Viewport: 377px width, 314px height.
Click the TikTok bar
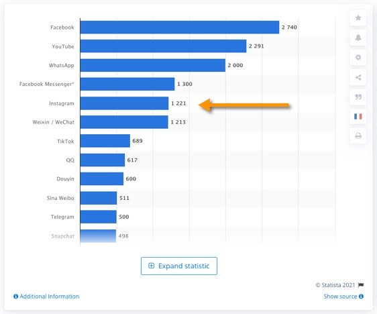point(105,141)
